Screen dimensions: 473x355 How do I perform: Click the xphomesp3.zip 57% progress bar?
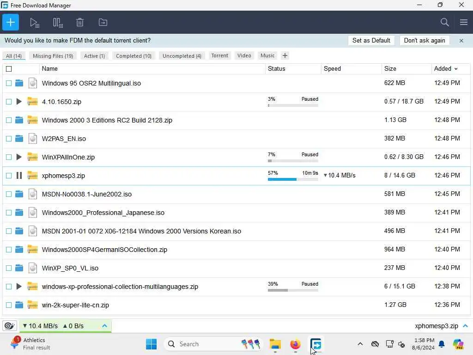[x=293, y=179]
